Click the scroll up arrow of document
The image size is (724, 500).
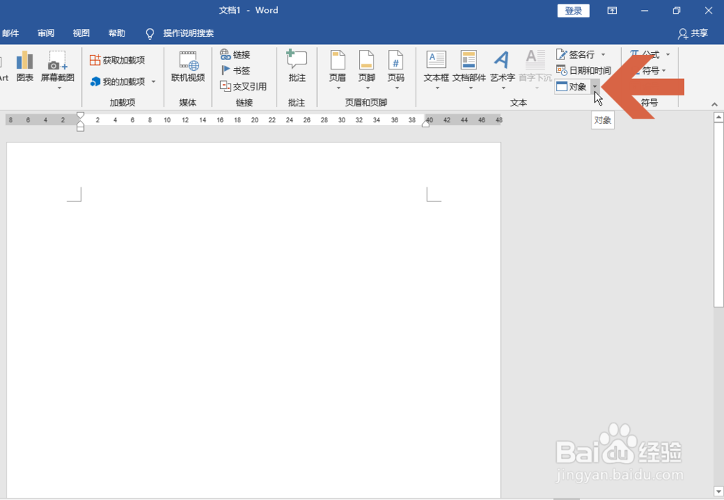[718, 117]
